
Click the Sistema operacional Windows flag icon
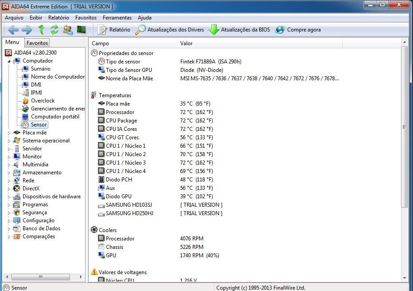click(x=16, y=141)
